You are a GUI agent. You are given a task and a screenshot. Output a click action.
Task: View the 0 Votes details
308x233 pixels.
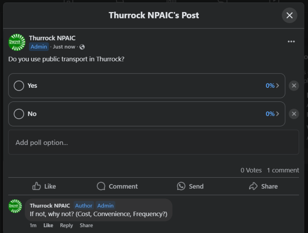[x=251, y=170]
